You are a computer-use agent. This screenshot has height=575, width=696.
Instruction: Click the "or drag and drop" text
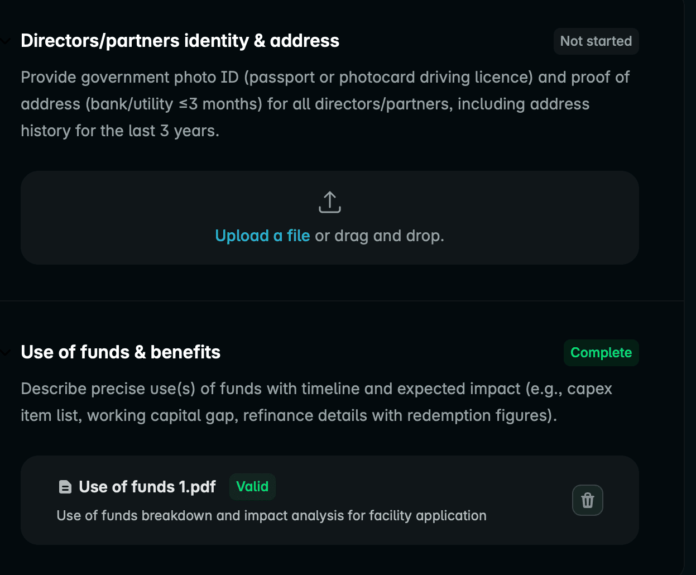[x=380, y=236]
